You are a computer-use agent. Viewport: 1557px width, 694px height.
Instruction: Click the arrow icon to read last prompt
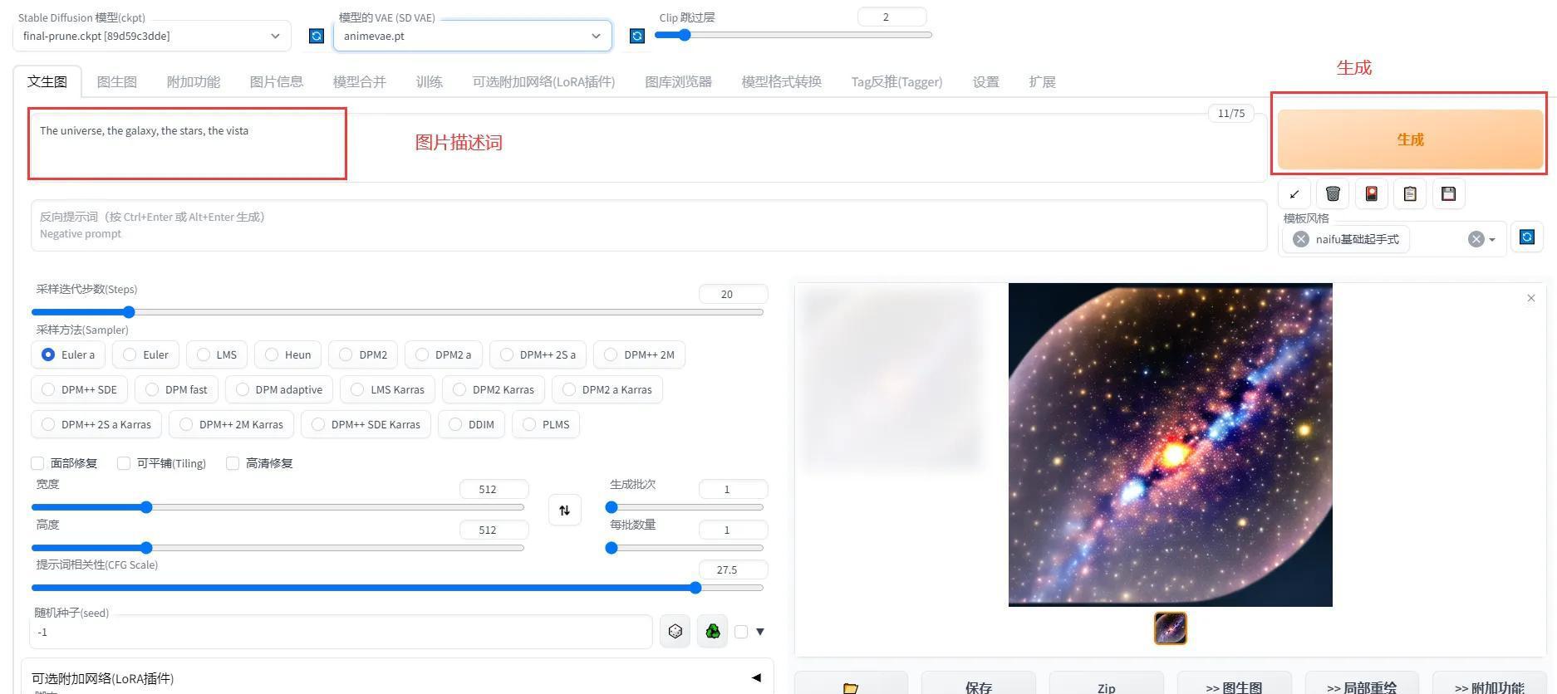coord(1294,194)
